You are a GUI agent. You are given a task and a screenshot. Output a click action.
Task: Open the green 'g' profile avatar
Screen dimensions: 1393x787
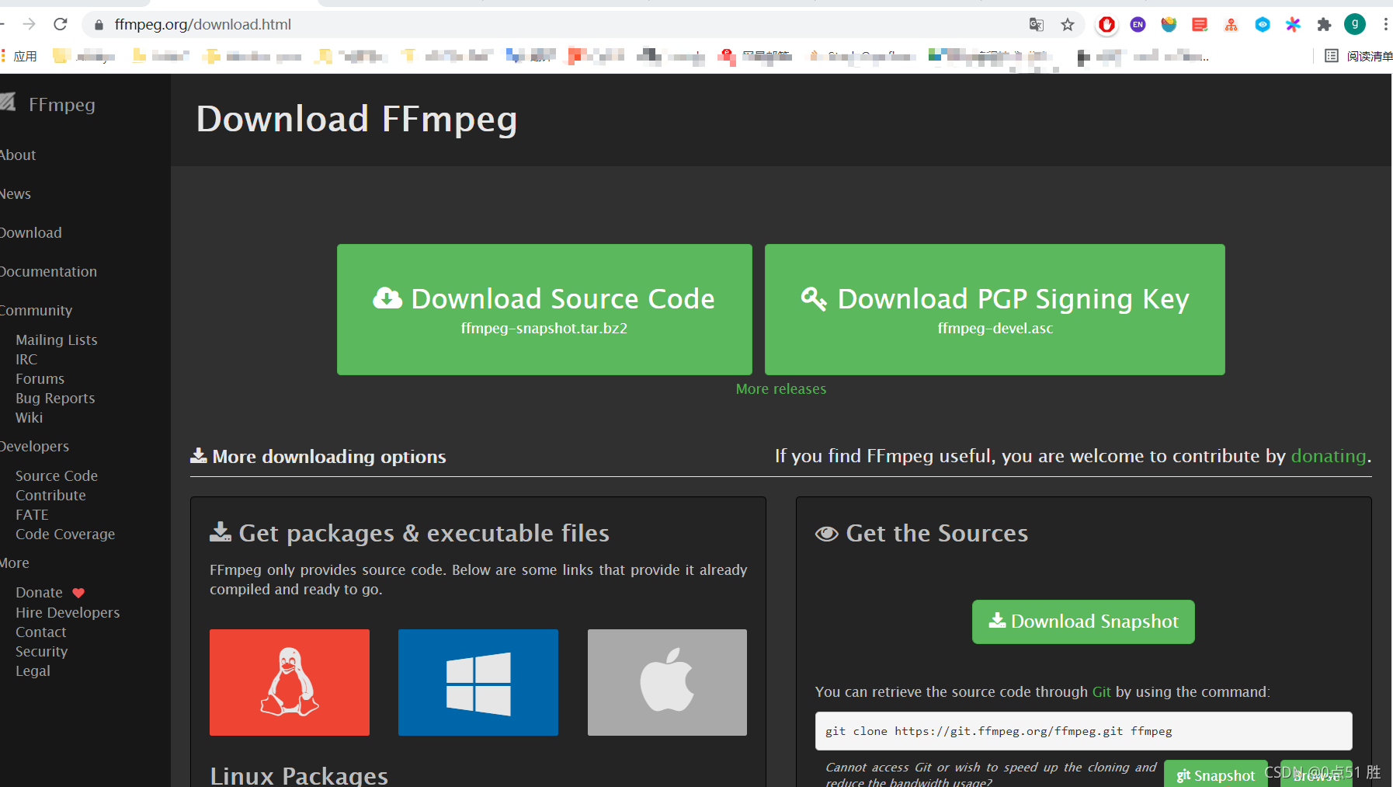point(1355,24)
